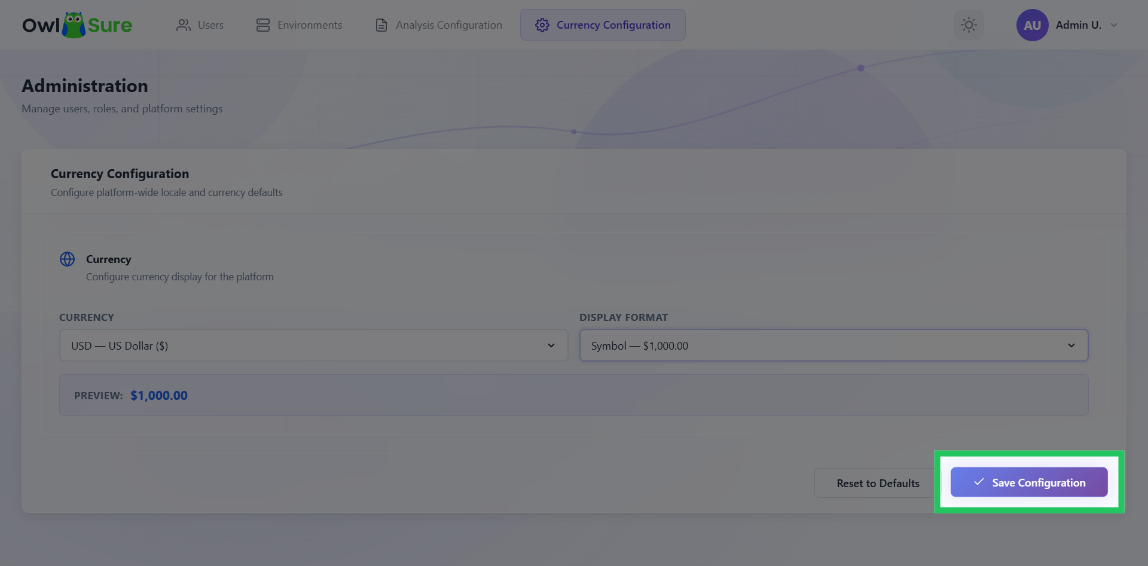Click the OwlSure owl logo
Image resolution: width=1148 pixels, height=566 pixels.
pos(77,25)
